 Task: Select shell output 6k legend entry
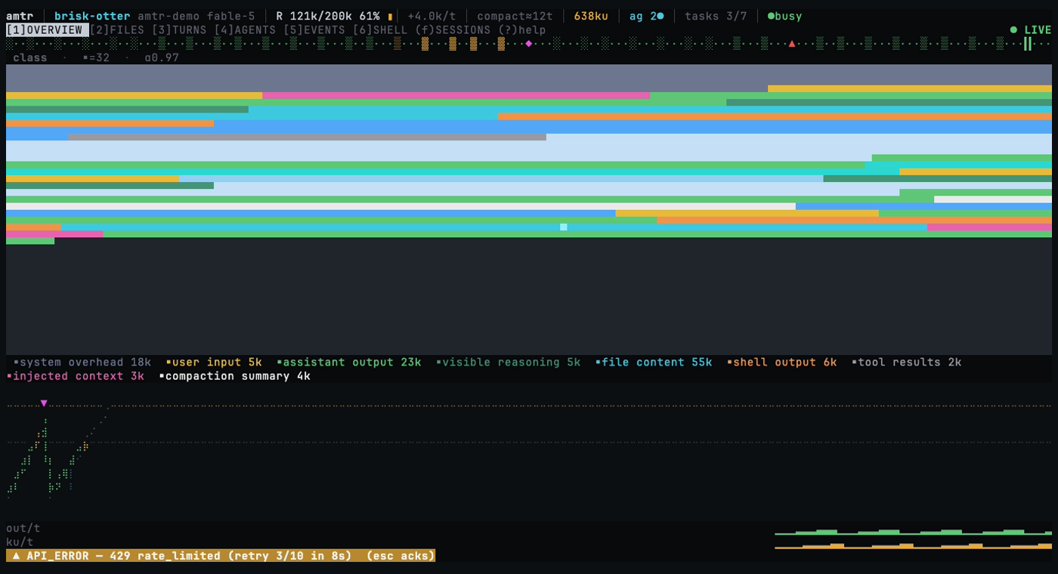click(x=781, y=363)
